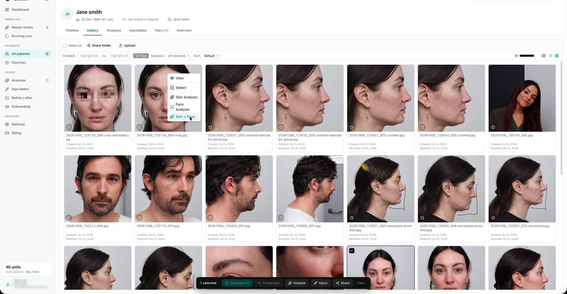
Task: Click Inject in the selection bar
Action: point(321,283)
